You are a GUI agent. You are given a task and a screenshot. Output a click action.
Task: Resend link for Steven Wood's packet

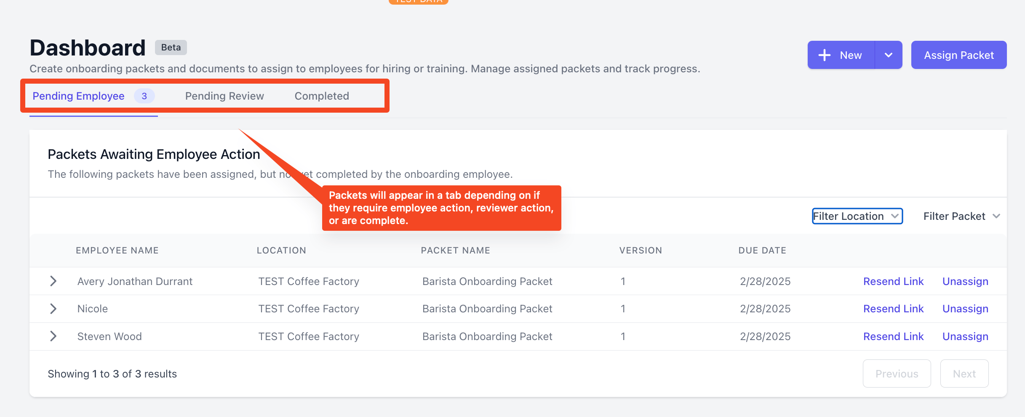pyautogui.click(x=893, y=336)
